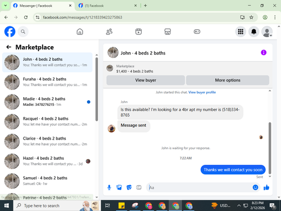Open a new browser tab
Viewport: 281px width, 211px height.
point(146,6)
